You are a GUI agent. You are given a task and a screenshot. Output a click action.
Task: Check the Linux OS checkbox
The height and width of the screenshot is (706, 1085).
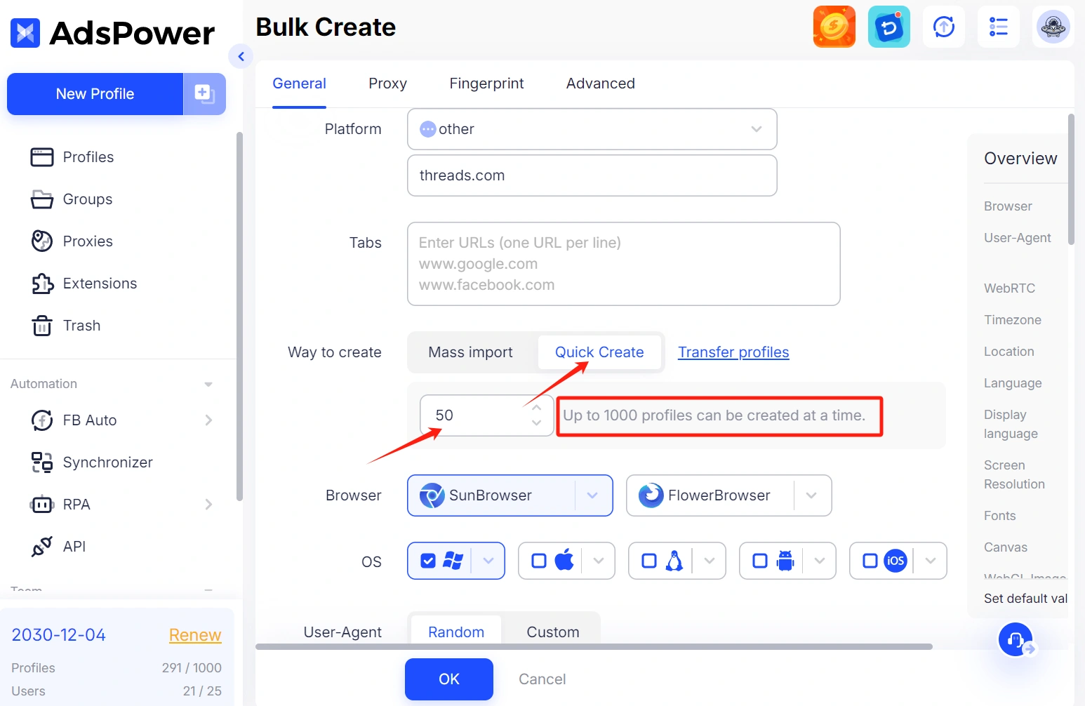pos(649,561)
